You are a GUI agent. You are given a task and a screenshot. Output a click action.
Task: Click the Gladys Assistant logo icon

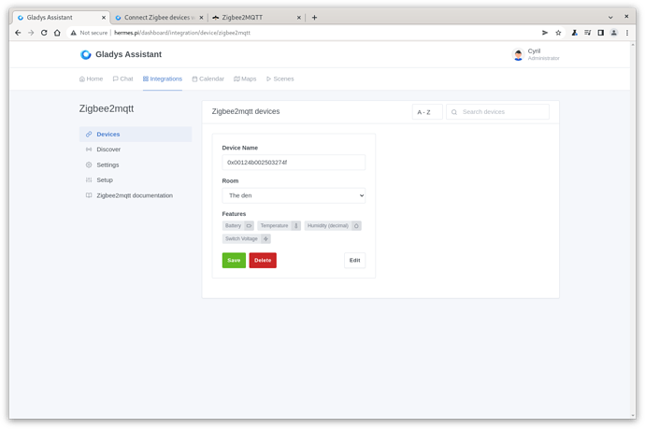tap(86, 54)
